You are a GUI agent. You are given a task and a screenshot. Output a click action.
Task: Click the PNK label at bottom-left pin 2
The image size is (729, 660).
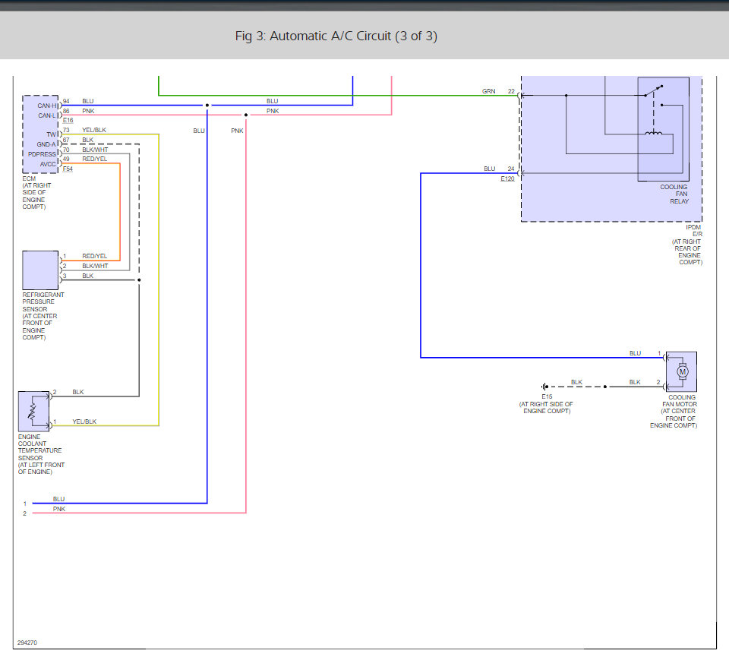[59, 509]
